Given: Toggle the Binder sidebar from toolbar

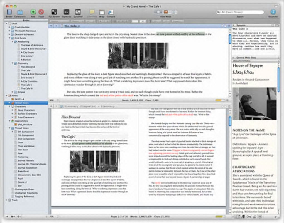Looking at the screenshot, I should [9, 12].
